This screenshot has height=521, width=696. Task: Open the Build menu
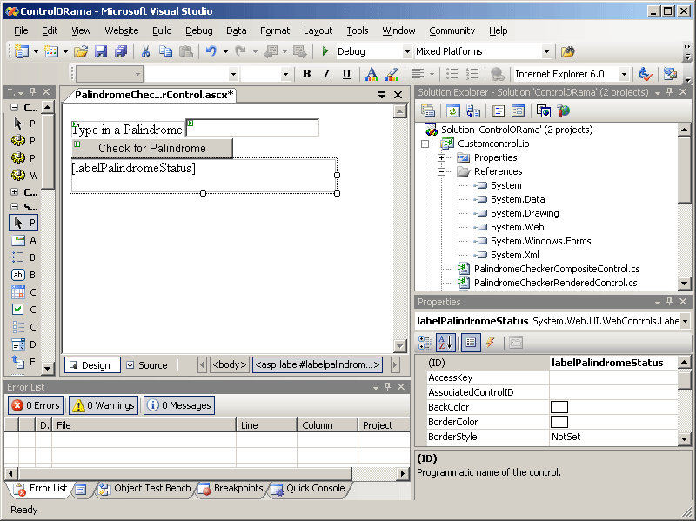pyautogui.click(x=162, y=30)
